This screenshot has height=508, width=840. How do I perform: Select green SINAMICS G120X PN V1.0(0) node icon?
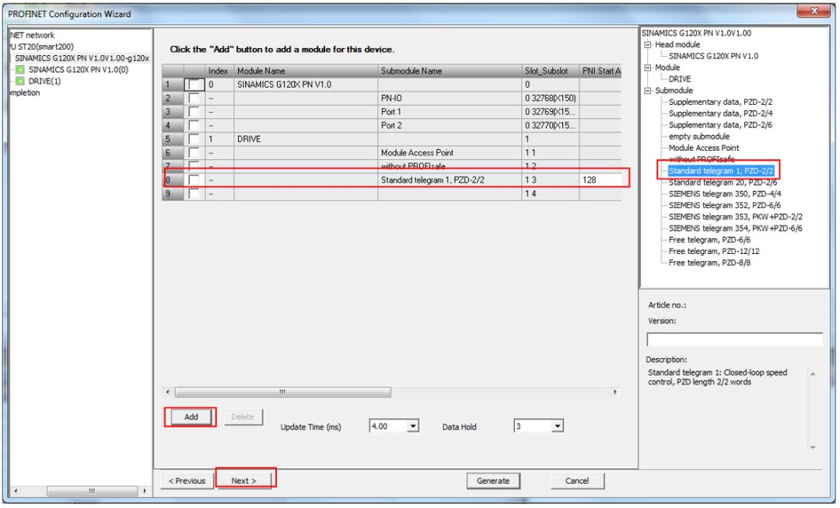(x=19, y=70)
